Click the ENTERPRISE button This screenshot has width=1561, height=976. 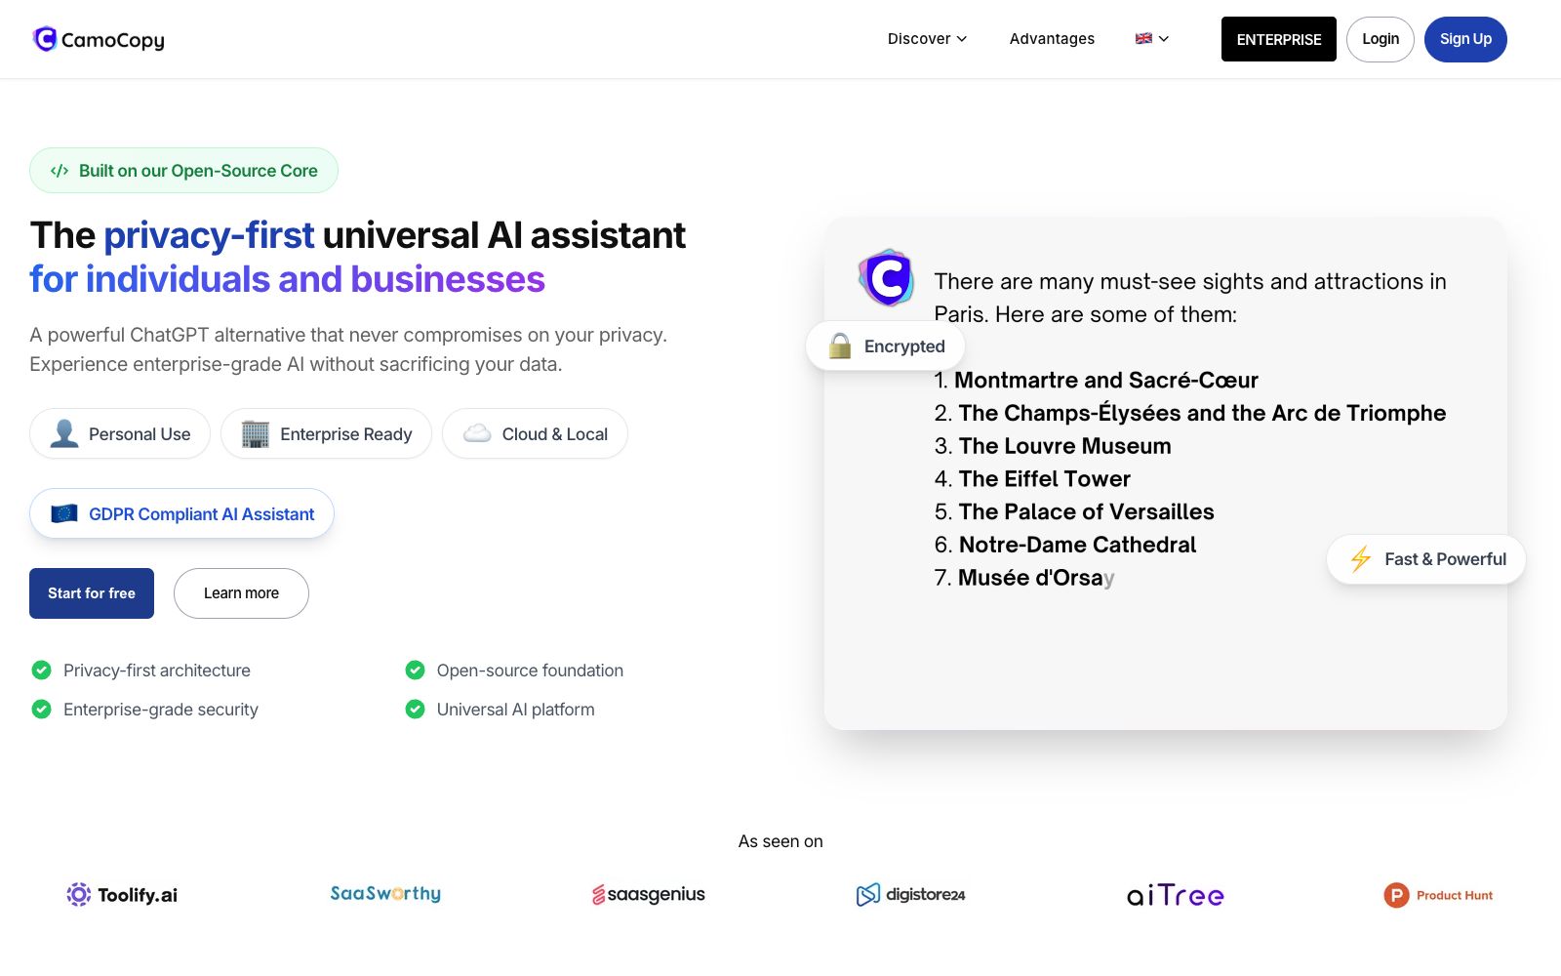[x=1279, y=39]
